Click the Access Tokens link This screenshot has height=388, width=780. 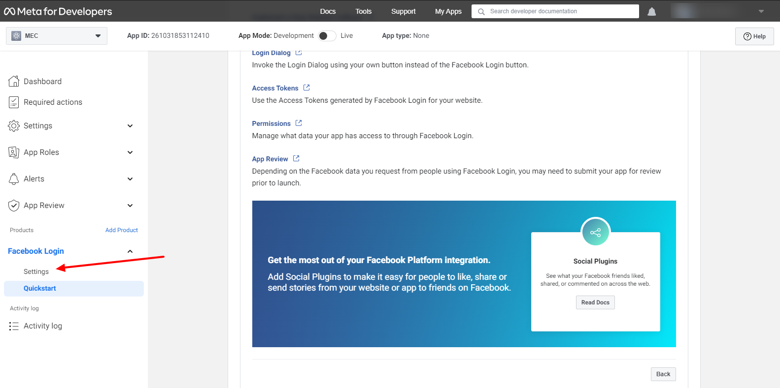pyautogui.click(x=275, y=88)
